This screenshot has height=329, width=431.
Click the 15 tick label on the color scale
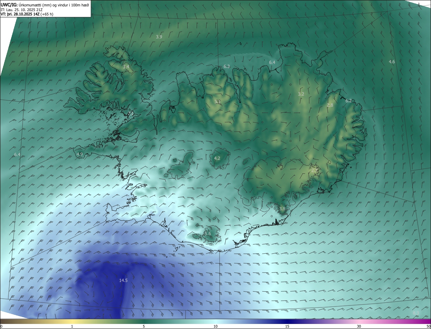(x=287, y=326)
